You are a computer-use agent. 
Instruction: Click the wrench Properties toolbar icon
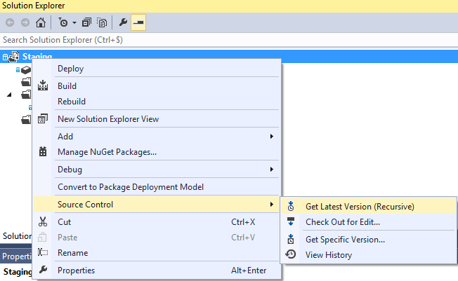[x=123, y=23]
